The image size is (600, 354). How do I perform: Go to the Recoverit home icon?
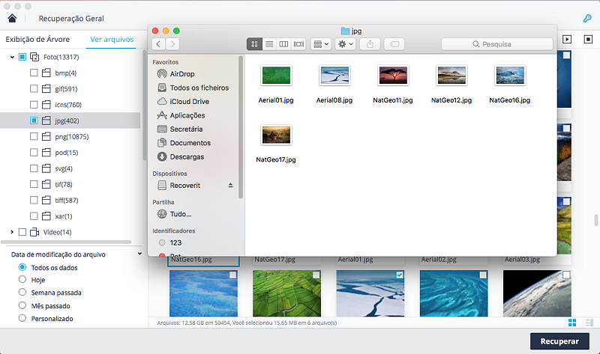tap(12, 18)
